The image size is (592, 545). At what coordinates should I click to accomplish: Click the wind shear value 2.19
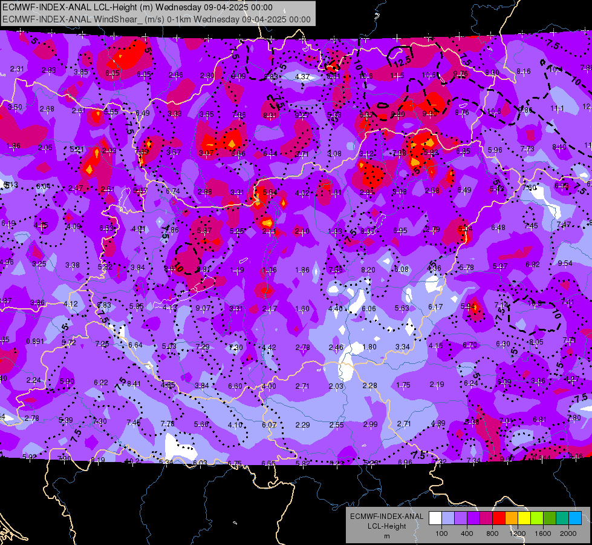coord(437,385)
